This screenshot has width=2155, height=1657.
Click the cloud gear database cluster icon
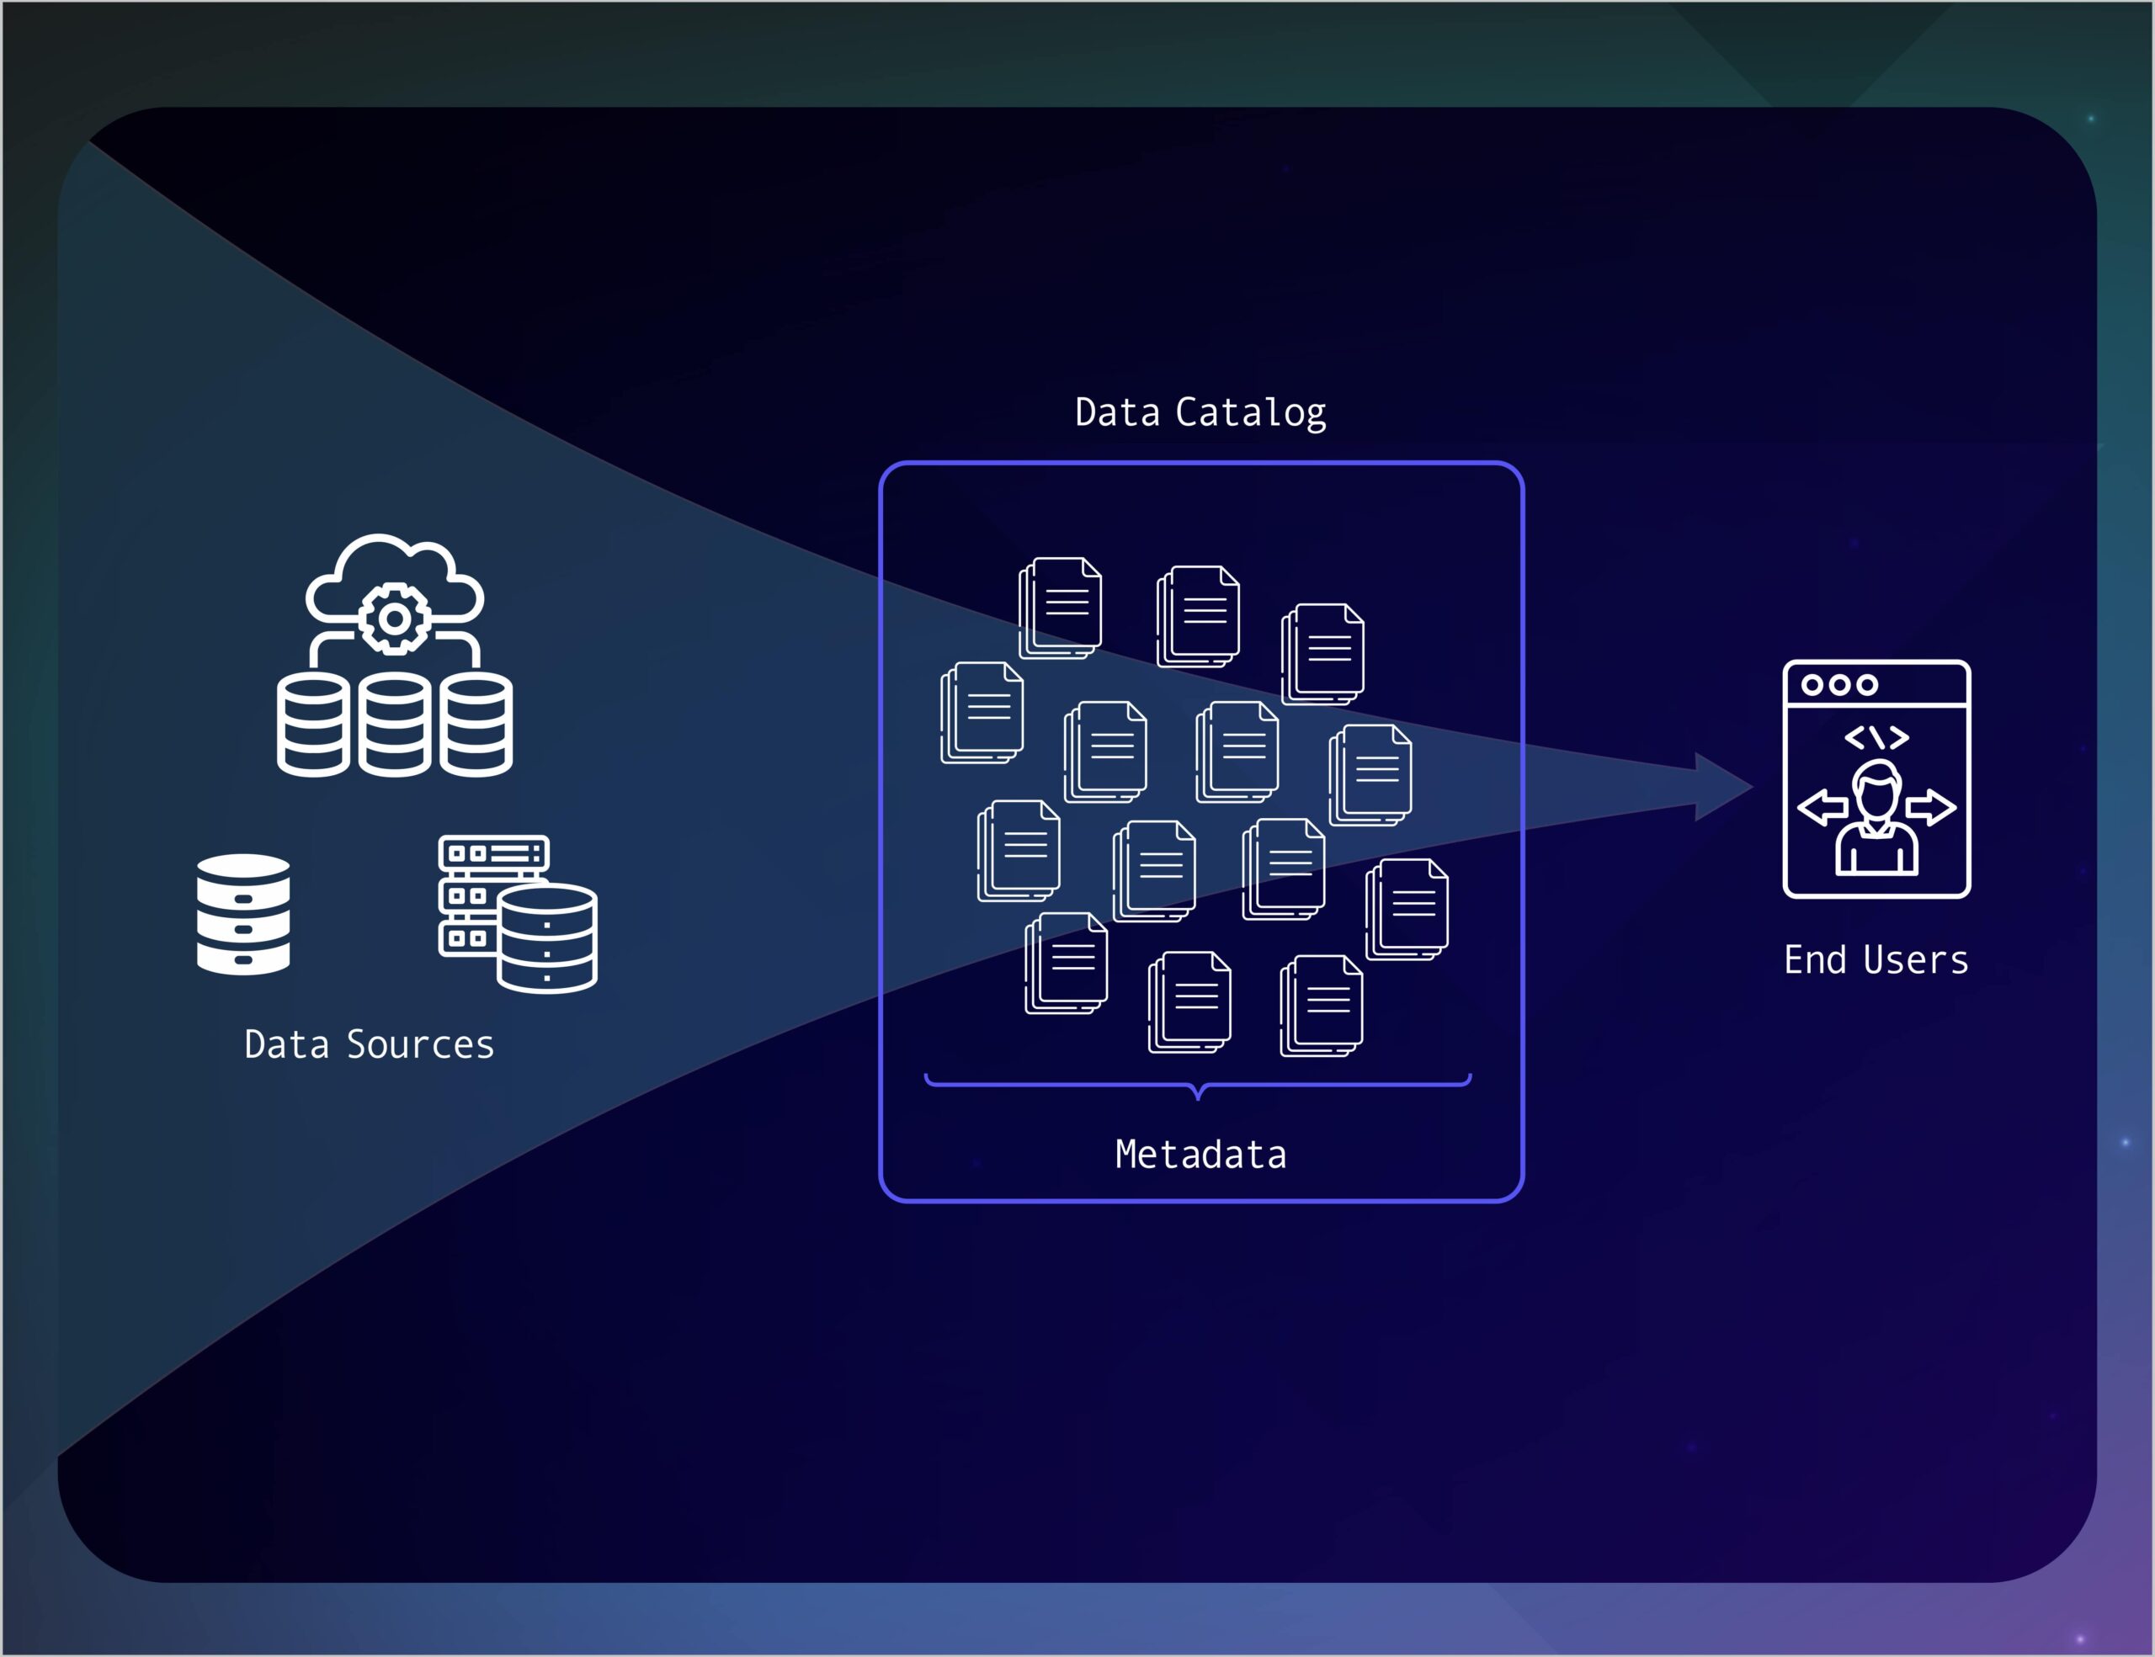(395, 656)
